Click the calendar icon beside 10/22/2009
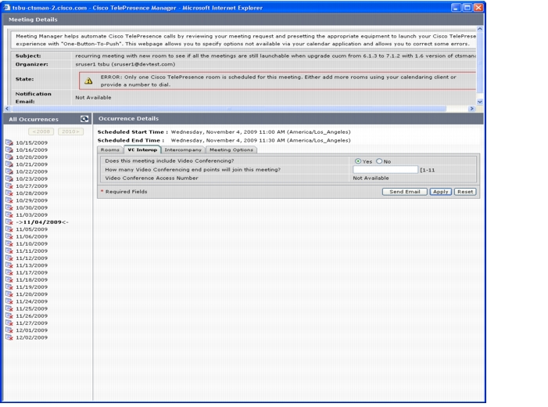Screen dimensions: 548x407 click(9, 171)
